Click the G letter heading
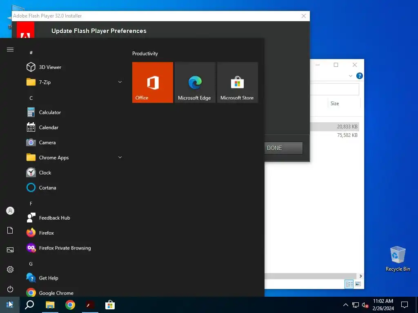Screen dimensions: 418x313 [x=31, y=264]
